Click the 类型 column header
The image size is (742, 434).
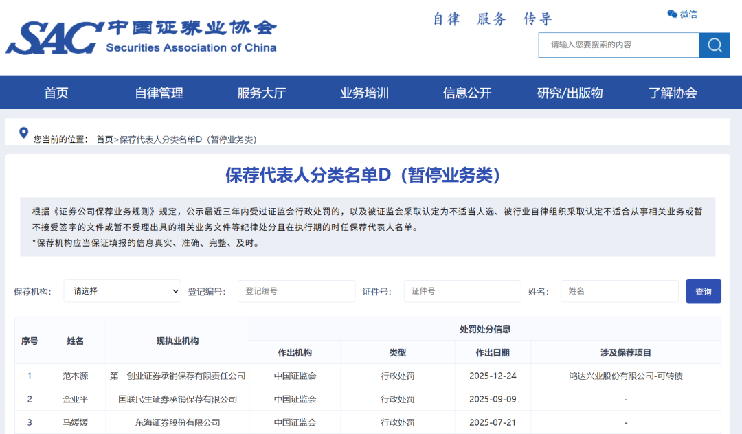point(398,353)
